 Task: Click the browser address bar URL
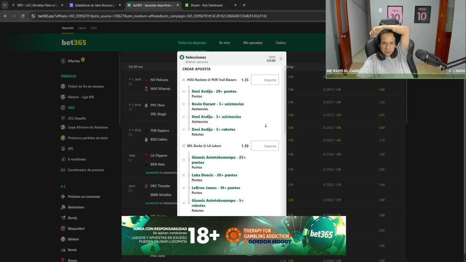click(x=152, y=16)
